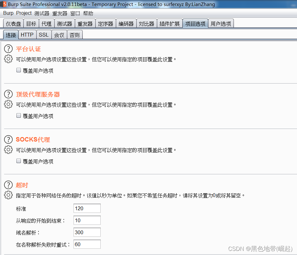
Task: Switch to the 仪表盘 tab
Action: tap(13, 24)
